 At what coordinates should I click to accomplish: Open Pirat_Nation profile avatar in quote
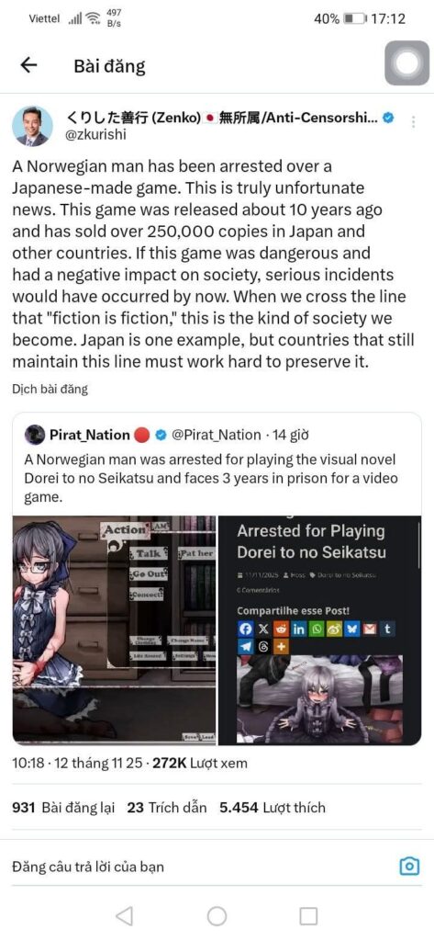point(36,435)
